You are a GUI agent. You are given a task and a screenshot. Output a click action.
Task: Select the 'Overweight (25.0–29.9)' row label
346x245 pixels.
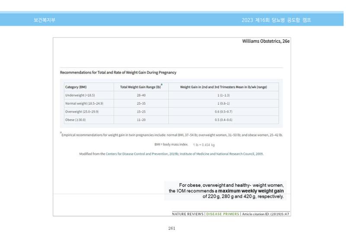(x=82, y=112)
